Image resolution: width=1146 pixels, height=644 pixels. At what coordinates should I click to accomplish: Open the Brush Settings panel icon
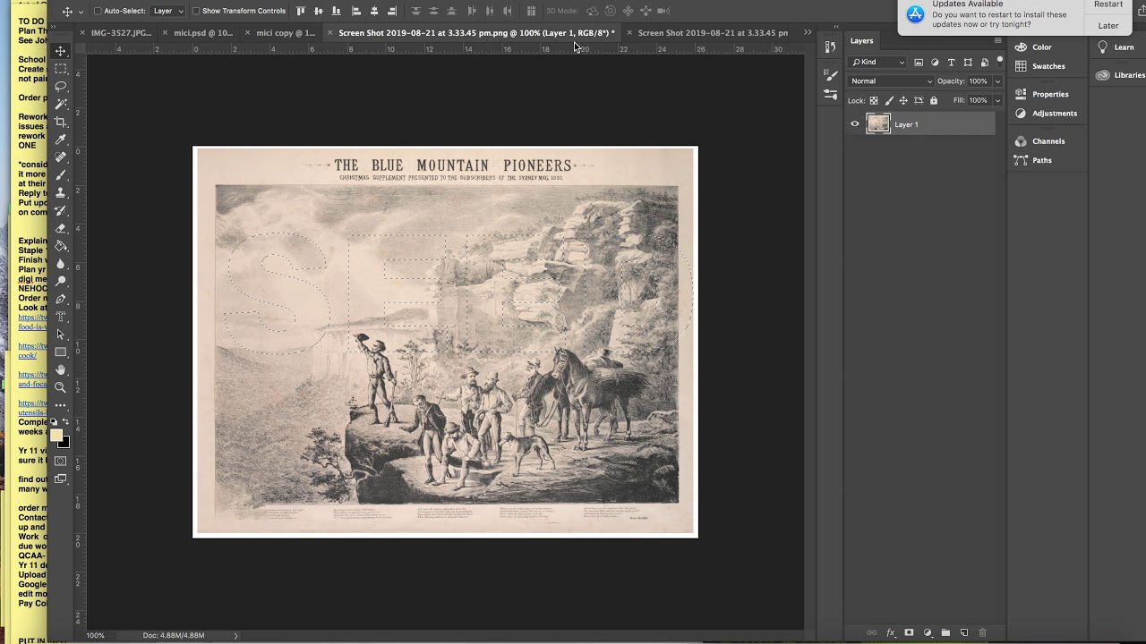pos(830,76)
